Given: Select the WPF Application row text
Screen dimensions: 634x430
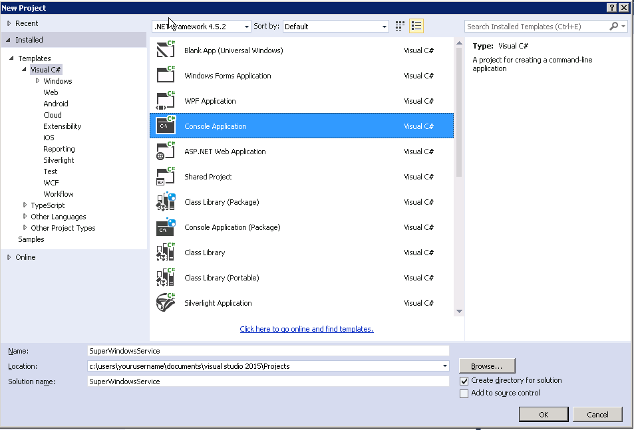Looking at the screenshot, I should [210, 101].
